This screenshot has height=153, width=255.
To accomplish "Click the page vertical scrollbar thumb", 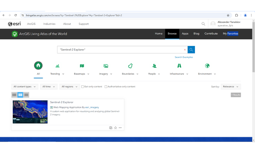I will tap(254, 47).
